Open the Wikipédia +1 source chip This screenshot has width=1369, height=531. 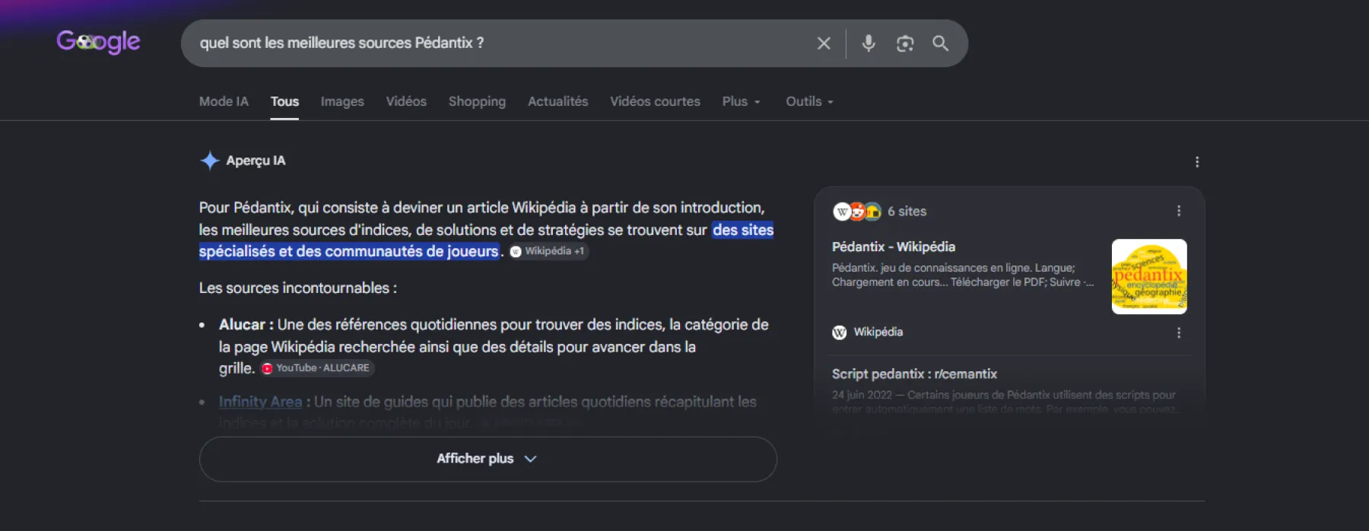(x=548, y=251)
